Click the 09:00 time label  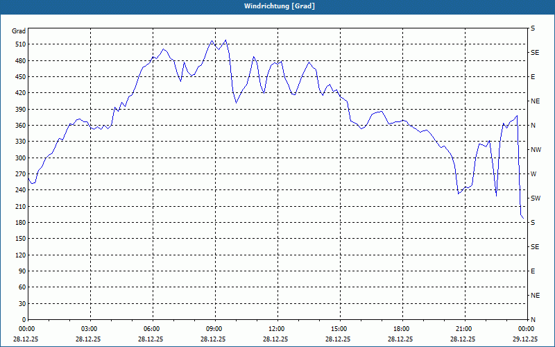coord(214,329)
